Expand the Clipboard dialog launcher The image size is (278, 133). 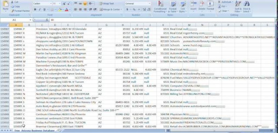click(29, 15)
